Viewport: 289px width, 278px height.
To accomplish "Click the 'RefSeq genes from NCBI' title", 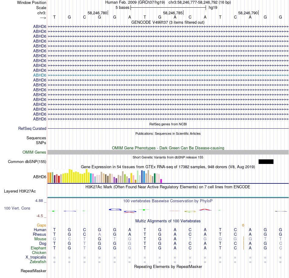I will tap(168, 124).
